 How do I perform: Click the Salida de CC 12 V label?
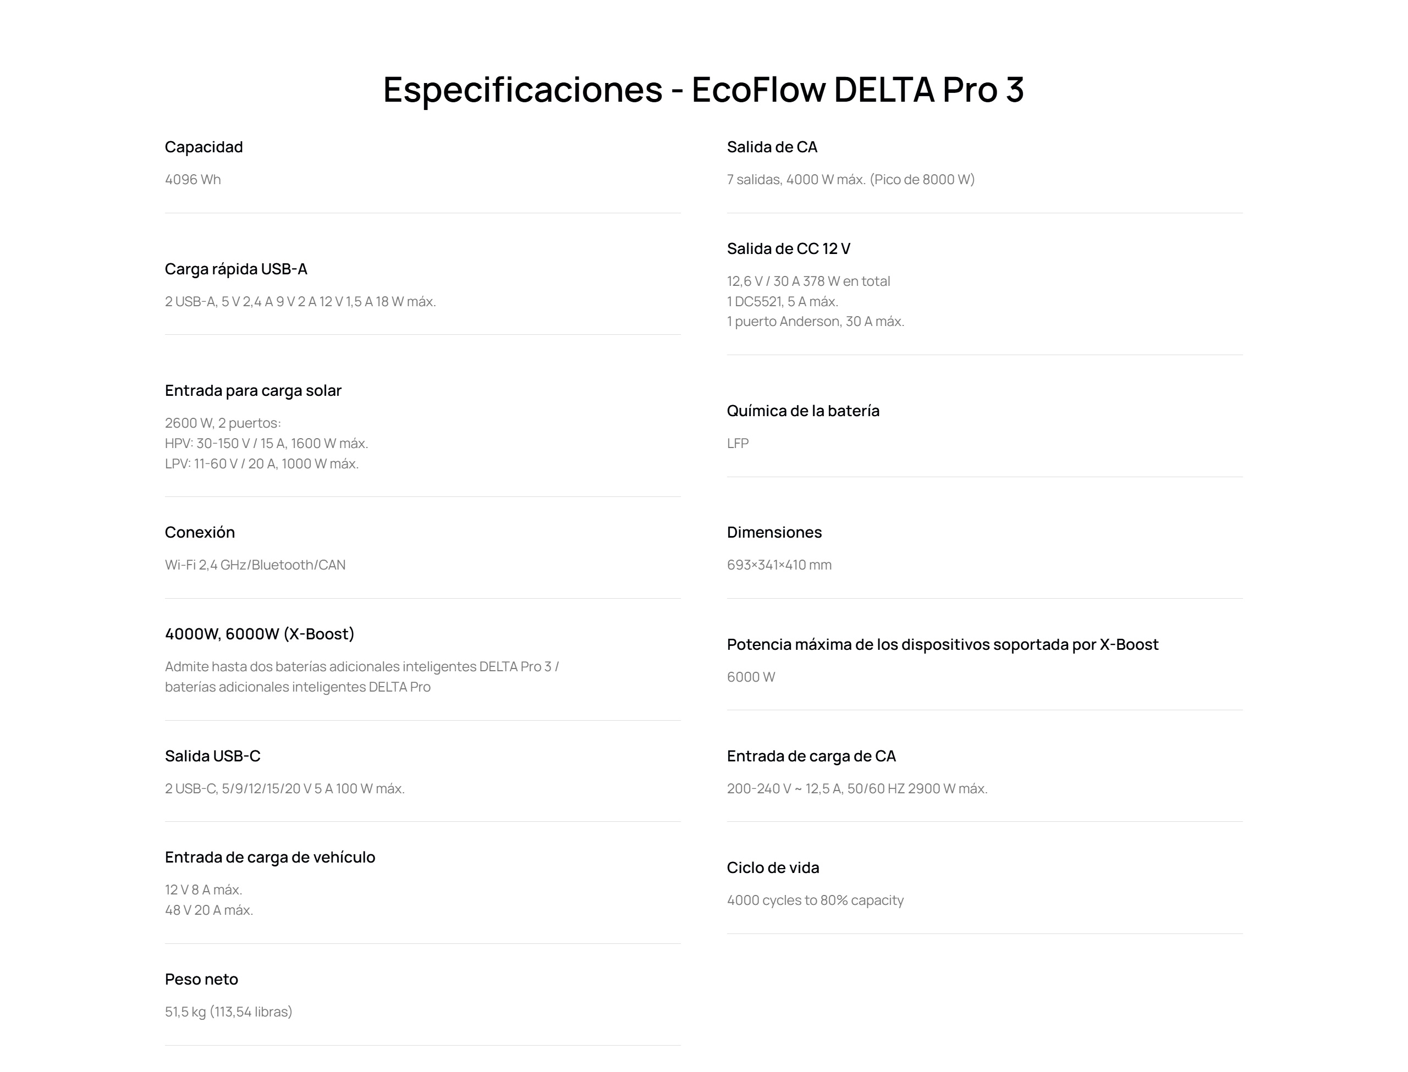click(x=788, y=249)
